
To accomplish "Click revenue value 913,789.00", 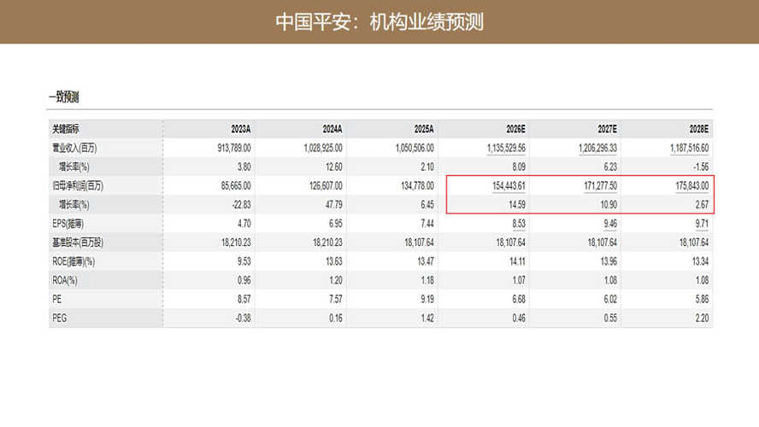I will pyautogui.click(x=234, y=148).
